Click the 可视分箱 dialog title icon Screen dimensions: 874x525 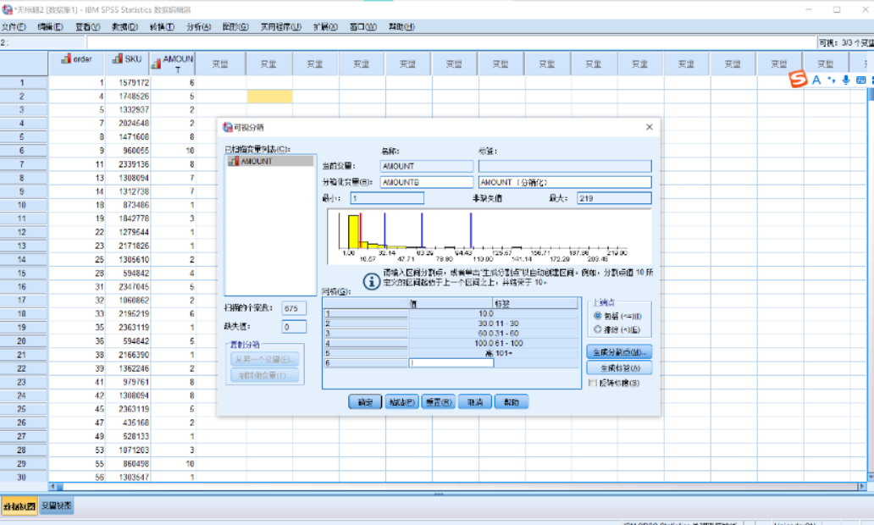pos(228,127)
